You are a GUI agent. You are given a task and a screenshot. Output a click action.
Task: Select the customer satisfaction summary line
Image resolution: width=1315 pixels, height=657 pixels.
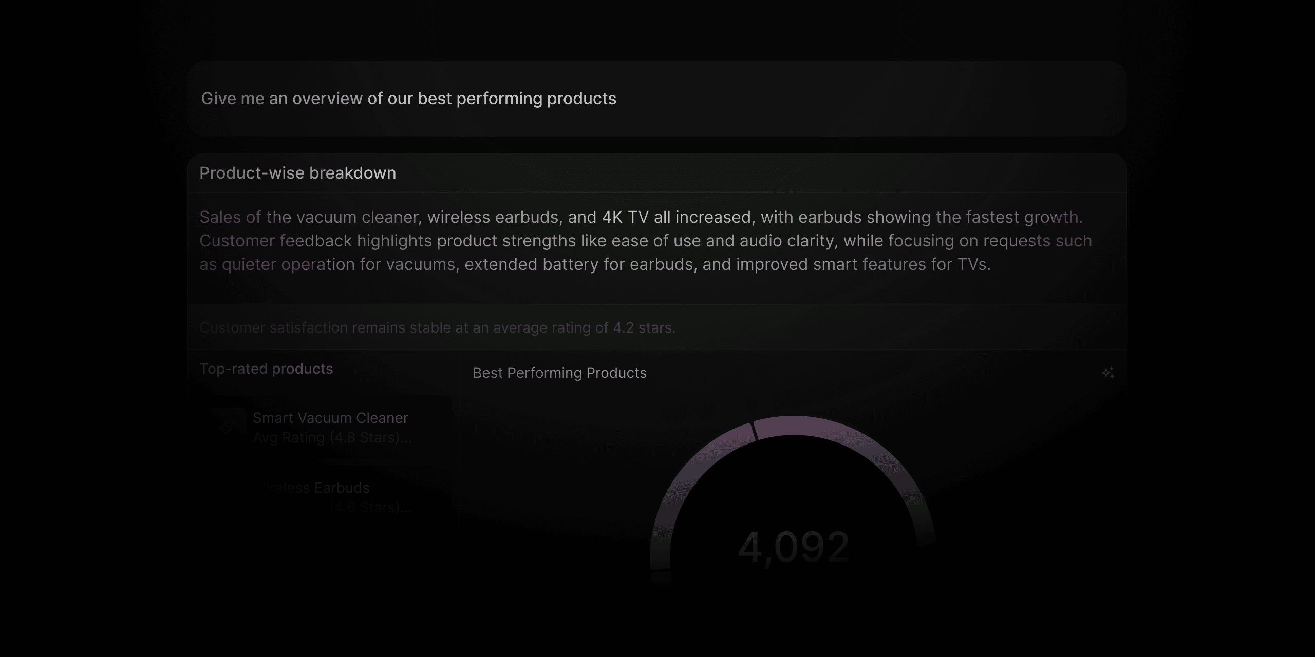pyautogui.click(x=437, y=327)
